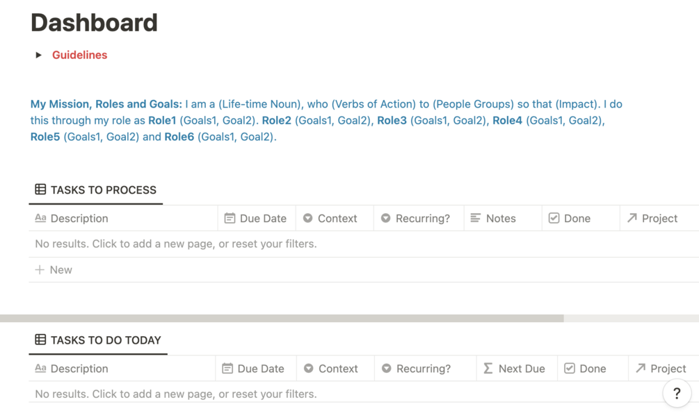Select the TASKS TO PROCESS view tab

(x=96, y=190)
